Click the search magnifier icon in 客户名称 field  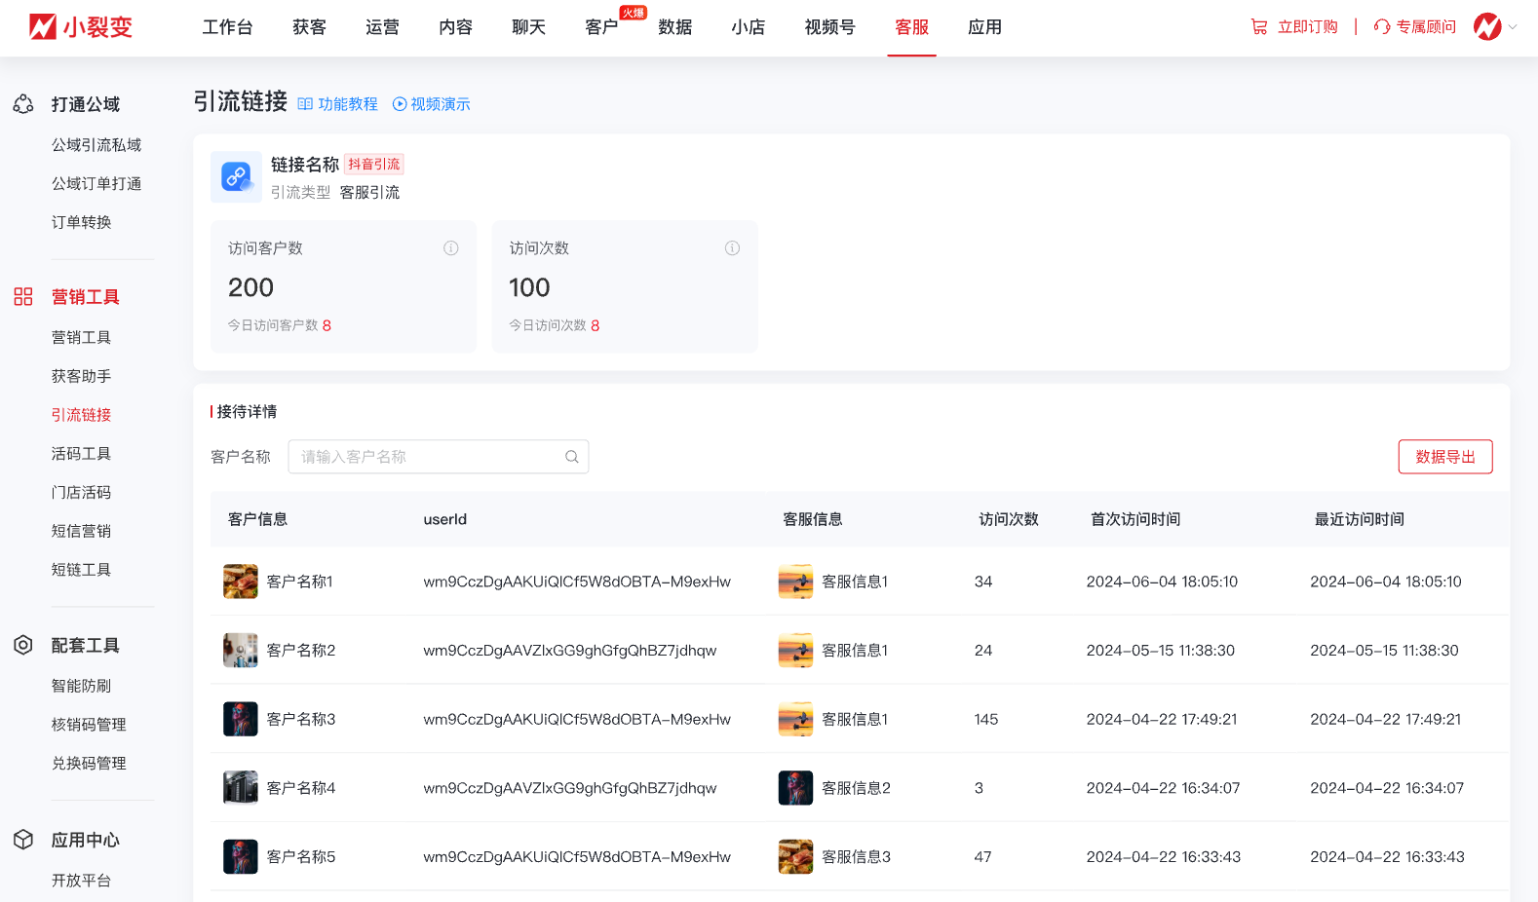pos(572,457)
